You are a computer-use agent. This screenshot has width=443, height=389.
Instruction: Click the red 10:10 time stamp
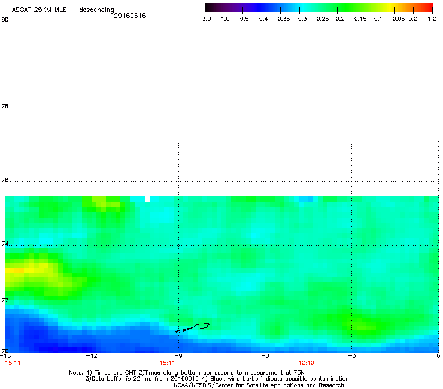[x=307, y=363]
